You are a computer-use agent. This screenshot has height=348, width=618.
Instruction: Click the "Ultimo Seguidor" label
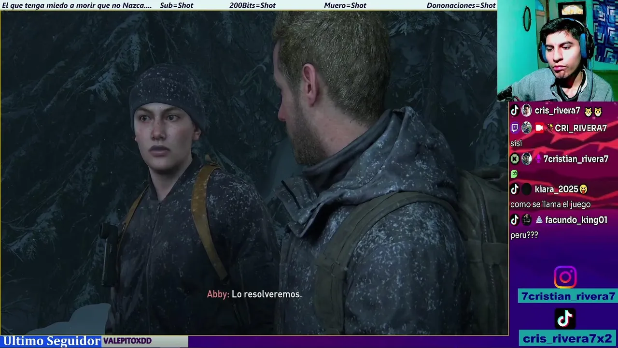(52, 341)
